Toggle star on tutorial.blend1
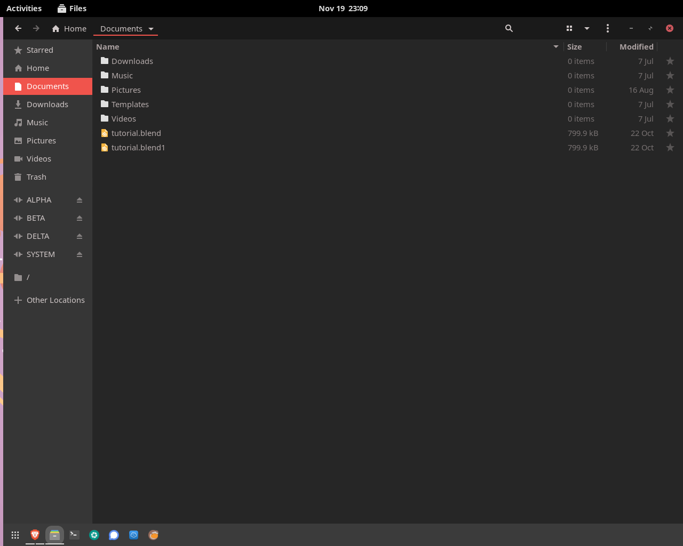 click(670, 147)
